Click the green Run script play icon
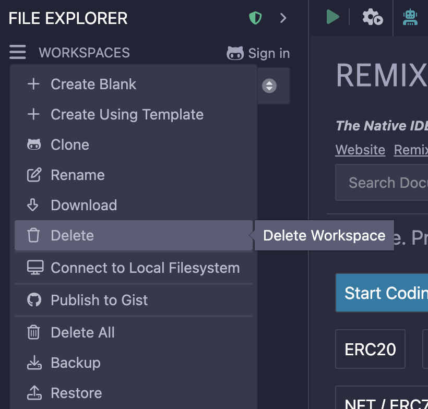Viewport: 428px width, 409px height. point(332,17)
